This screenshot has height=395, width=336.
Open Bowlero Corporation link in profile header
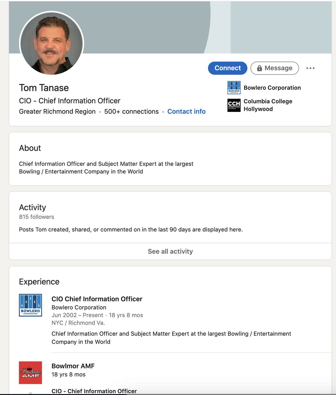point(272,88)
